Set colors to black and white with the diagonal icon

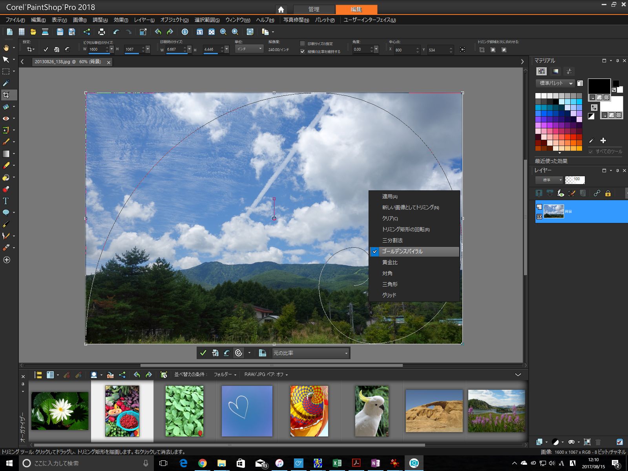coord(591,116)
